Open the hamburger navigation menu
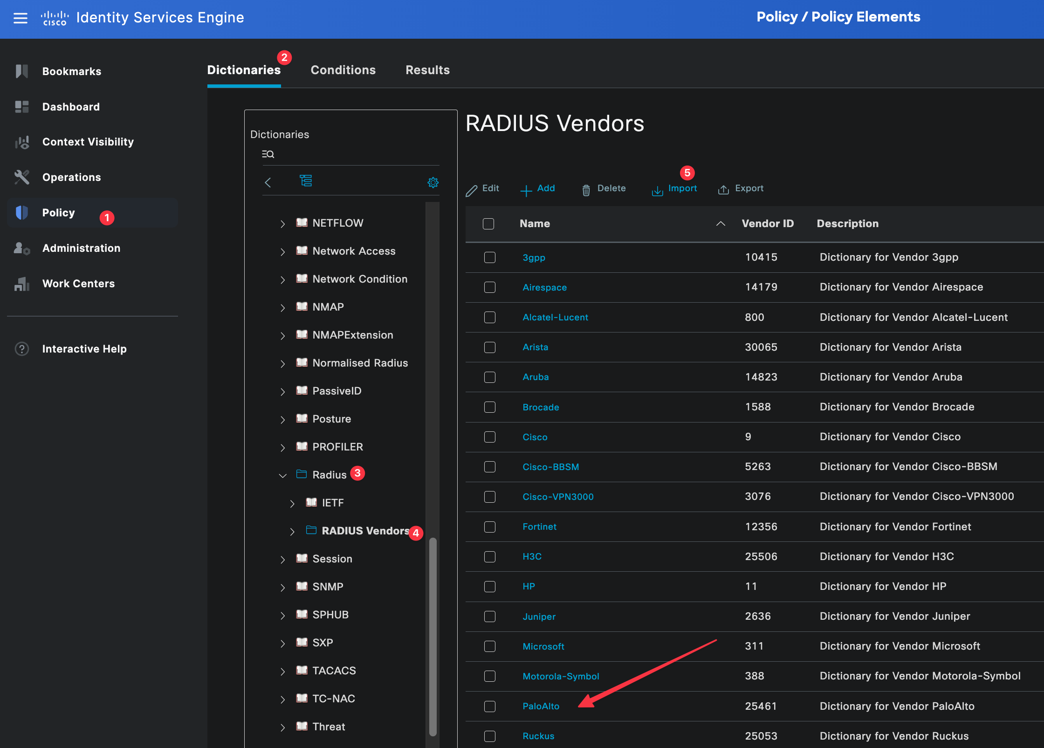Image resolution: width=1044 pixels, height=748 pixels. [20, 18]
